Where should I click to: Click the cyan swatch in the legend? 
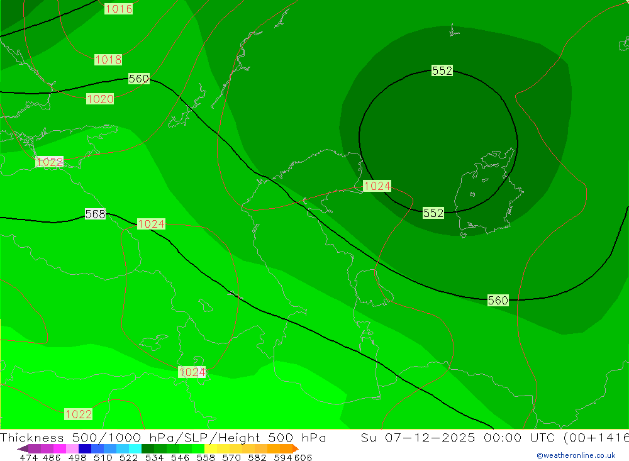[x=135, y=448]
